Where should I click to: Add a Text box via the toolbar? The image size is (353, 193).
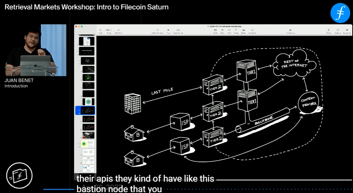229,30
